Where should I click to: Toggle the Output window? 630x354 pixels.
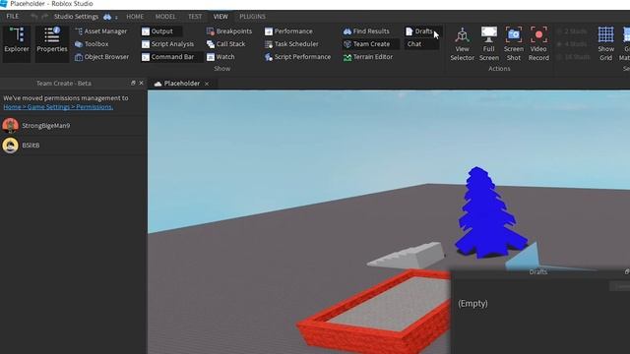[x=160, y=31]
